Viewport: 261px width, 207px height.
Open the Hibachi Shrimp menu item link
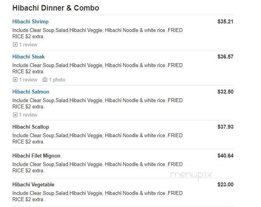[30, 22]
